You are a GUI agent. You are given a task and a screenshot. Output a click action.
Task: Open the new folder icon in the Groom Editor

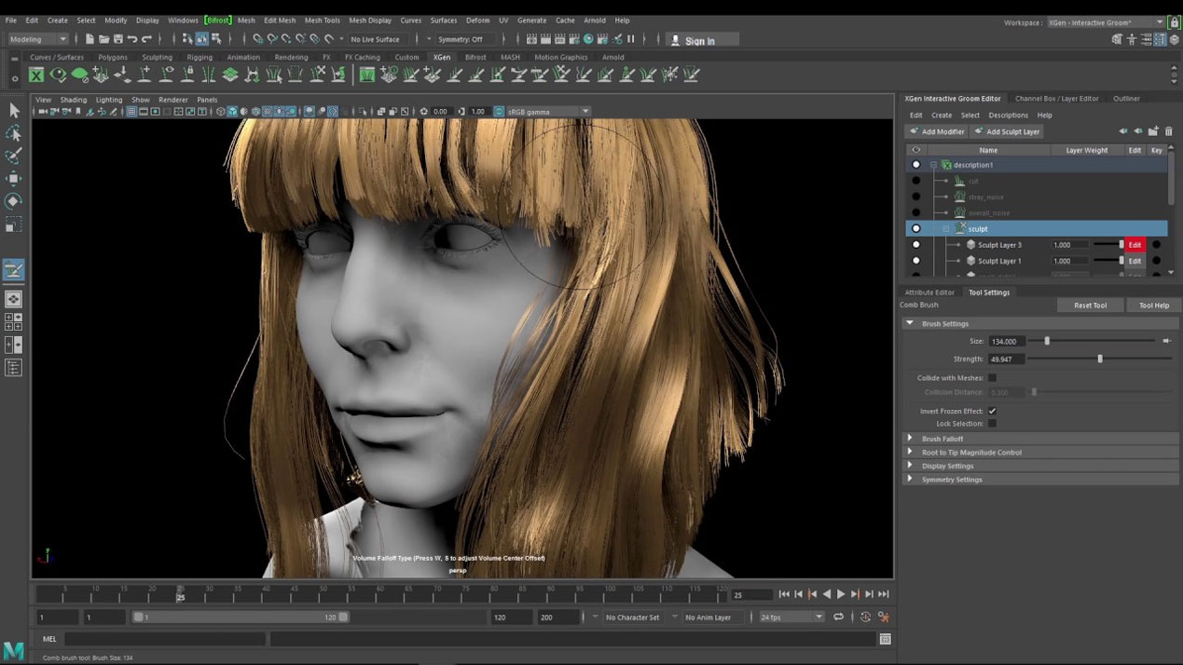(x=1154, y=130)
